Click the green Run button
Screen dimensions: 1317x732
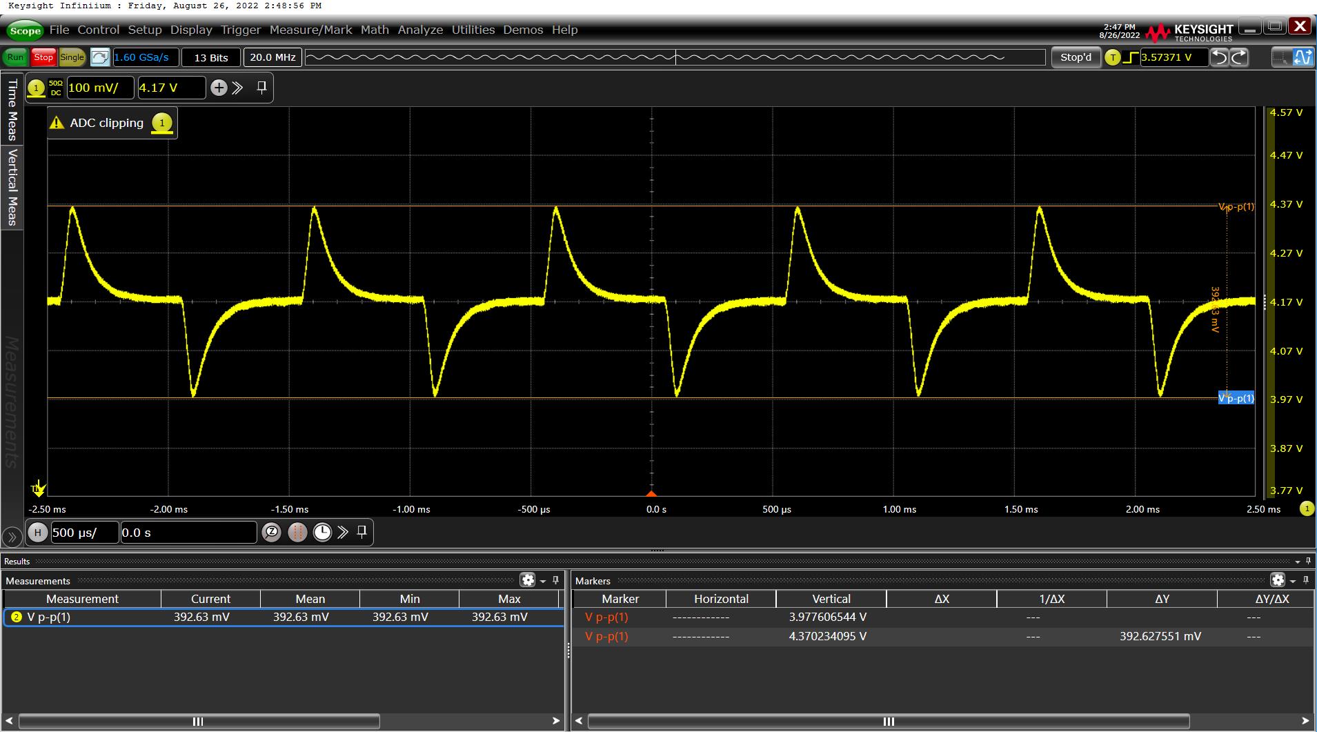coord(15,57)
